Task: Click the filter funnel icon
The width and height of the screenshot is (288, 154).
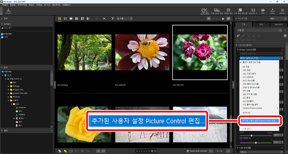Action: tap(112, 19)
